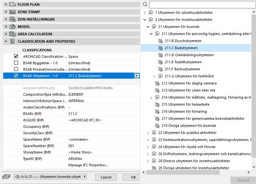This screenshot has height=184, width=256.
Task: Click the icon of 219 Övriga utrymmen för boende
Action: [x=157, y=126]
